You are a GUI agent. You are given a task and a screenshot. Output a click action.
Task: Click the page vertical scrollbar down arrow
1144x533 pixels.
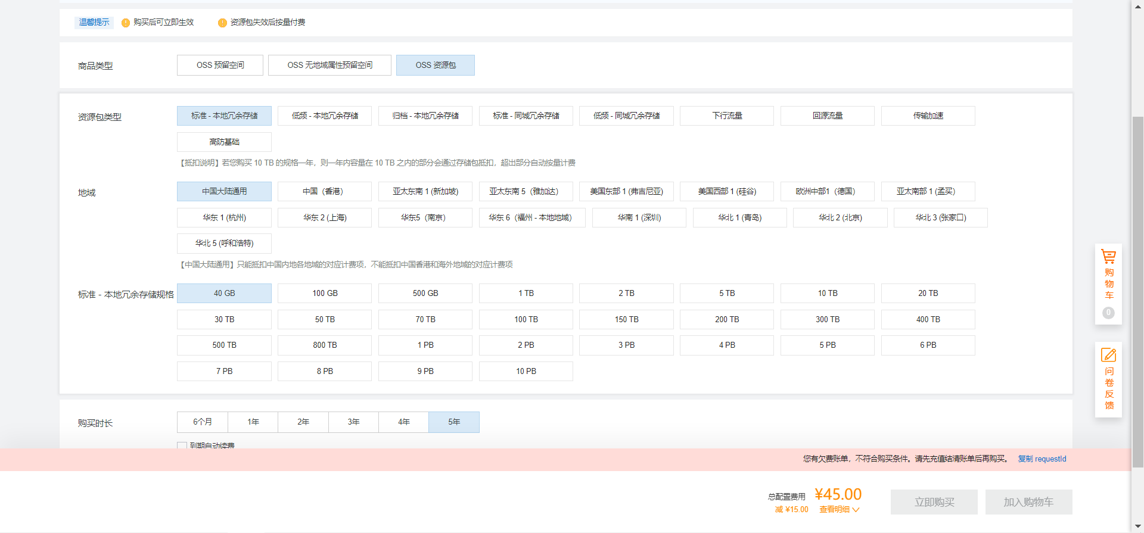(x=1137, y=526)
